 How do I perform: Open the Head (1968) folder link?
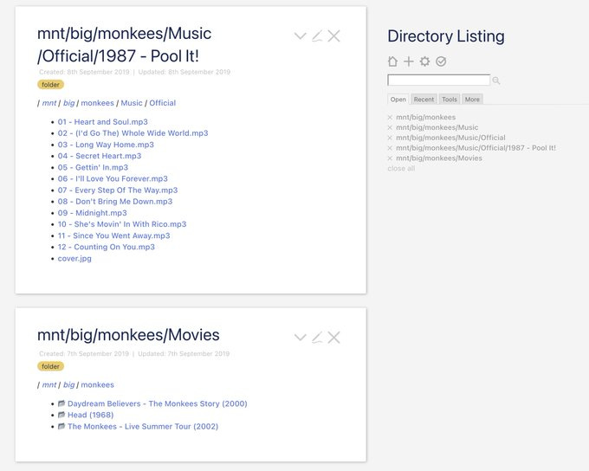tap(91, 415)
